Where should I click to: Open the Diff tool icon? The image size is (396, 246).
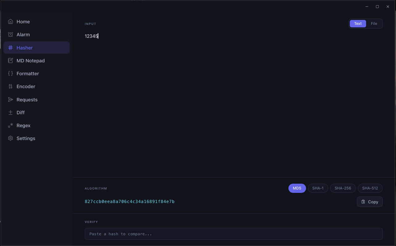tap(10, 112)
